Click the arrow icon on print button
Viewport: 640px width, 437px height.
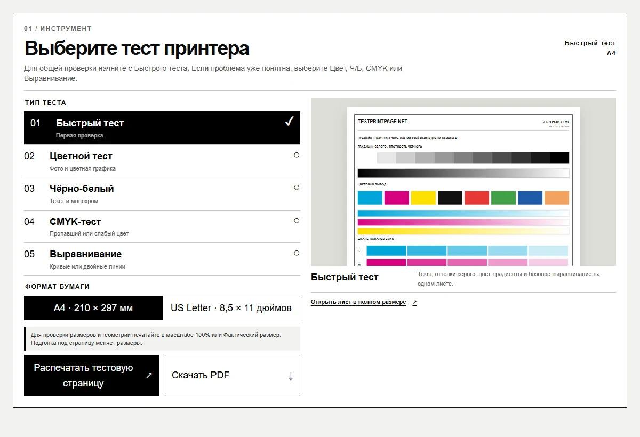tap(149, 376)
